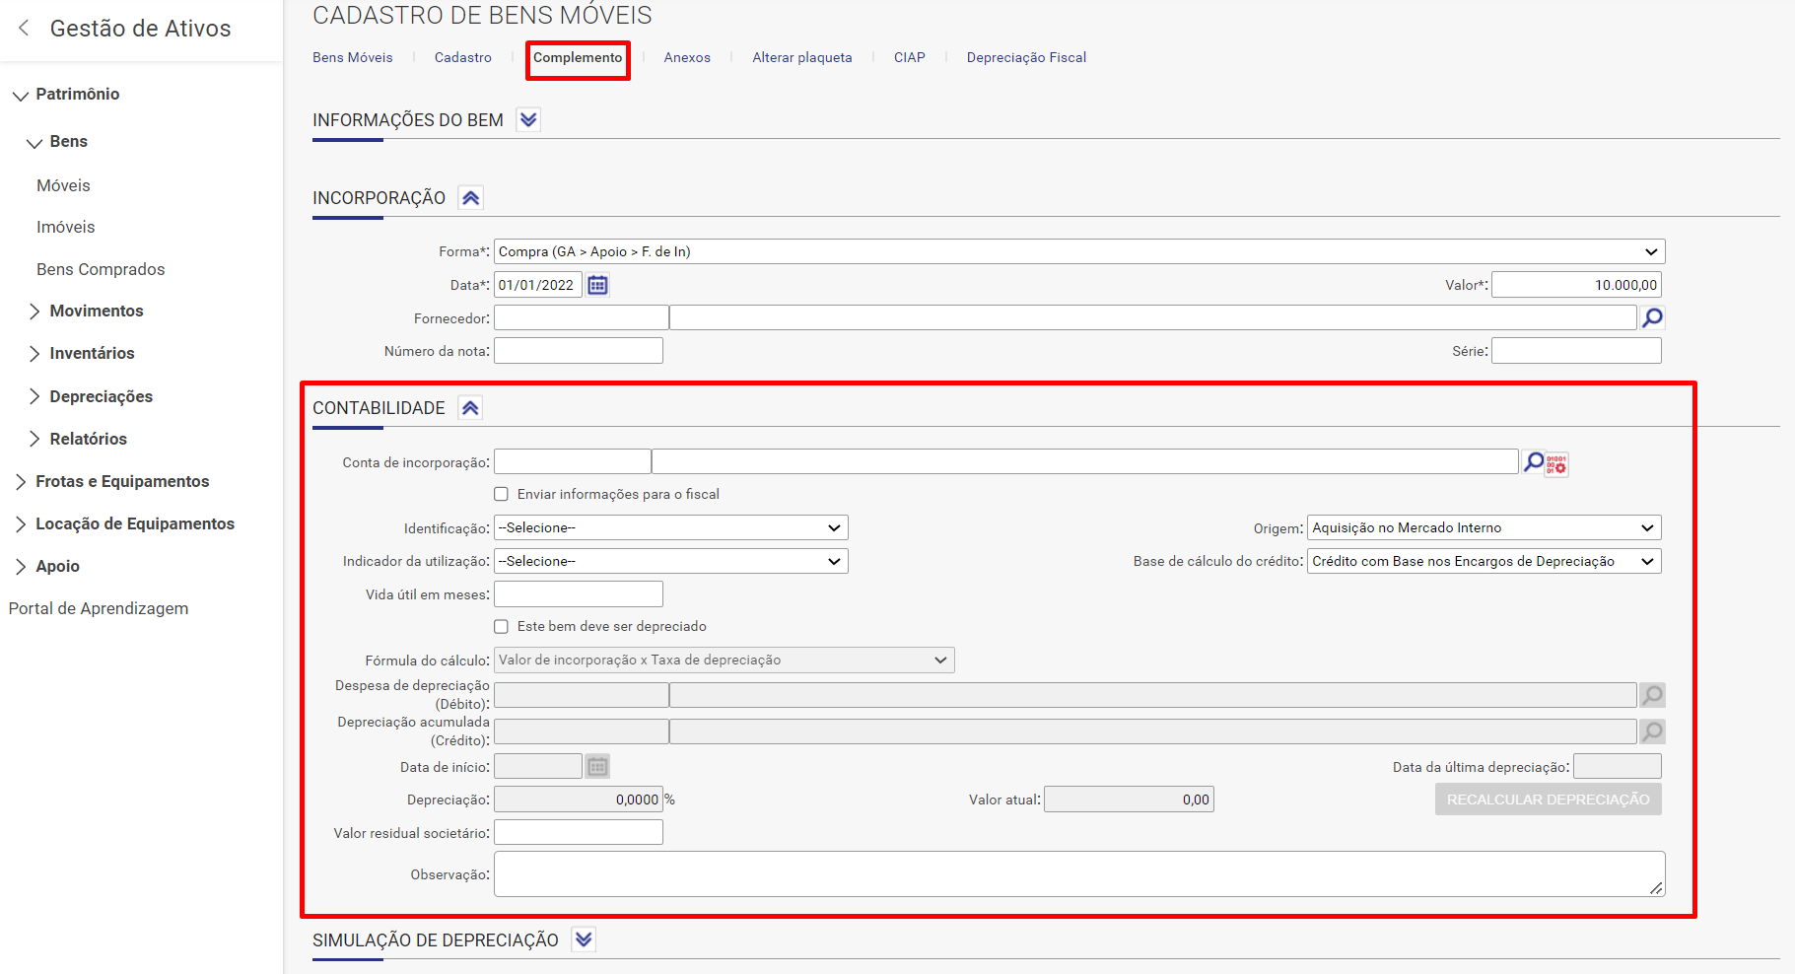Viewport: 1795px width, 974px height.
Task: Open the Forma dropdown
Action: click(1079, 251)
